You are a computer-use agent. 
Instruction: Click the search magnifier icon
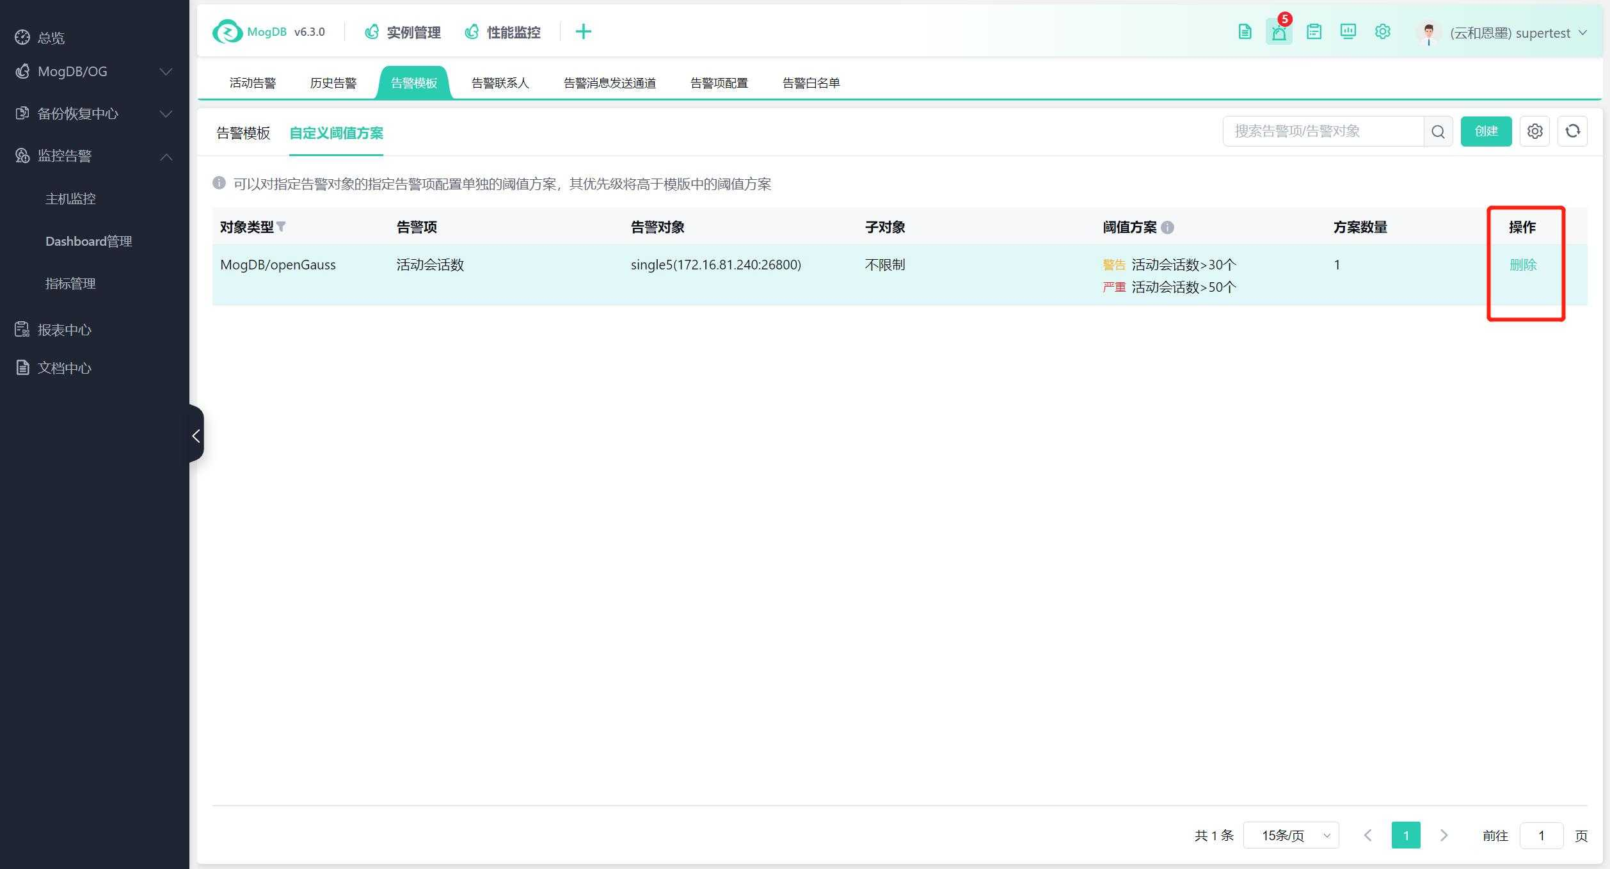(1439, 131)
